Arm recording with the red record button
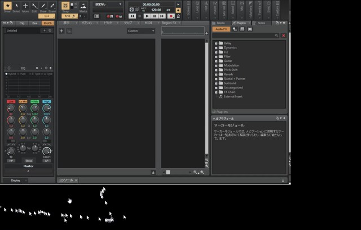This screenshot has width=361, height=230. point(171,16)
